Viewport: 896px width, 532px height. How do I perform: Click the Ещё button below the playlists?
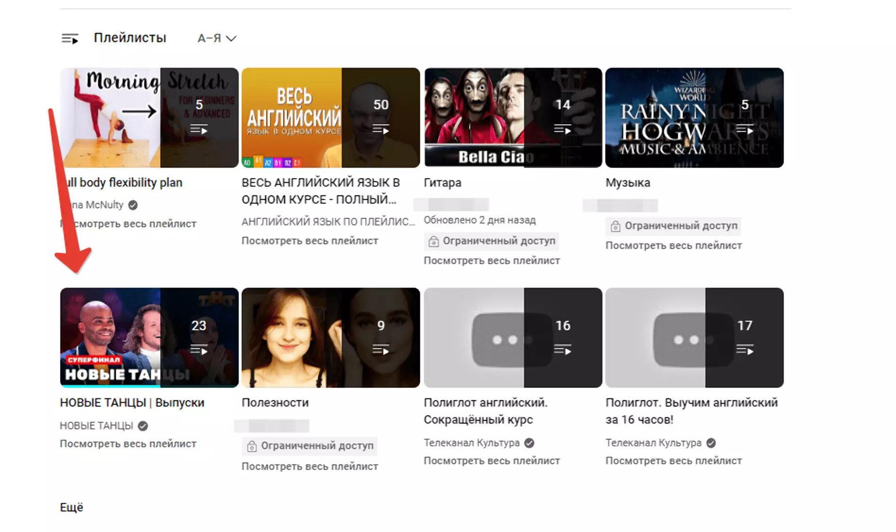click(x=71, y=507)
